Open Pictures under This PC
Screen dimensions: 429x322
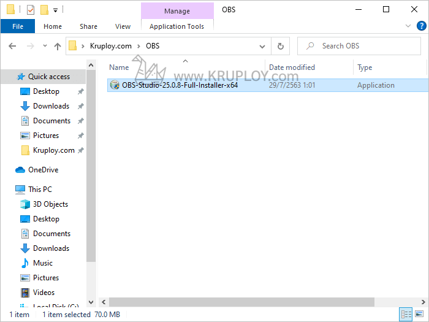pos(46,278)
